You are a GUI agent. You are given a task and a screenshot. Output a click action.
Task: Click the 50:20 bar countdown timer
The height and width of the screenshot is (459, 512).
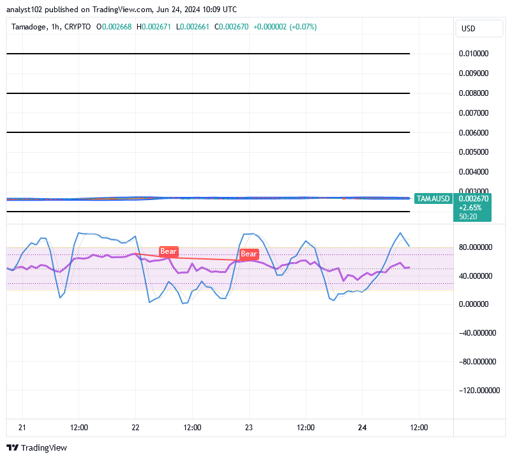(x=468, y=217)
